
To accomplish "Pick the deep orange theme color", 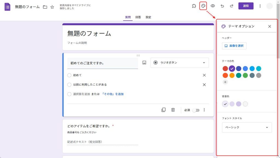I will [x=225, y=75].
